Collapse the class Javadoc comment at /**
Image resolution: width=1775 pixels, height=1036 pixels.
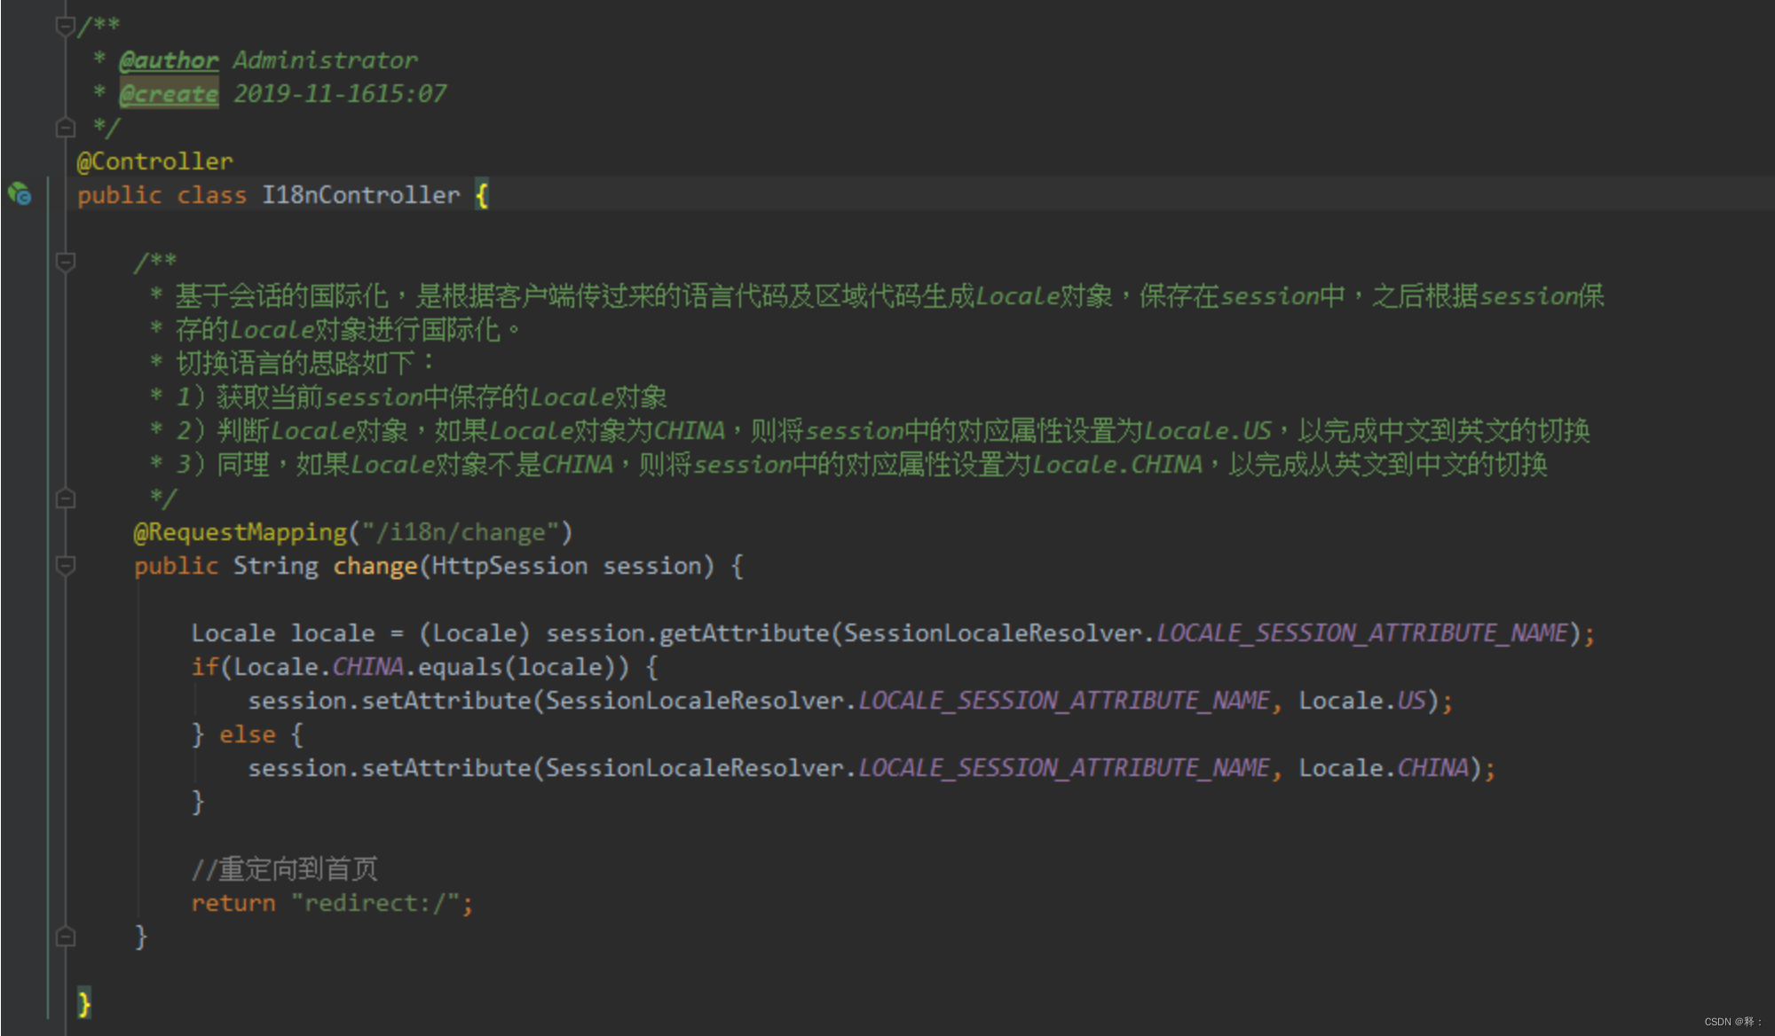pyautogui.click(x=65, y=26)
